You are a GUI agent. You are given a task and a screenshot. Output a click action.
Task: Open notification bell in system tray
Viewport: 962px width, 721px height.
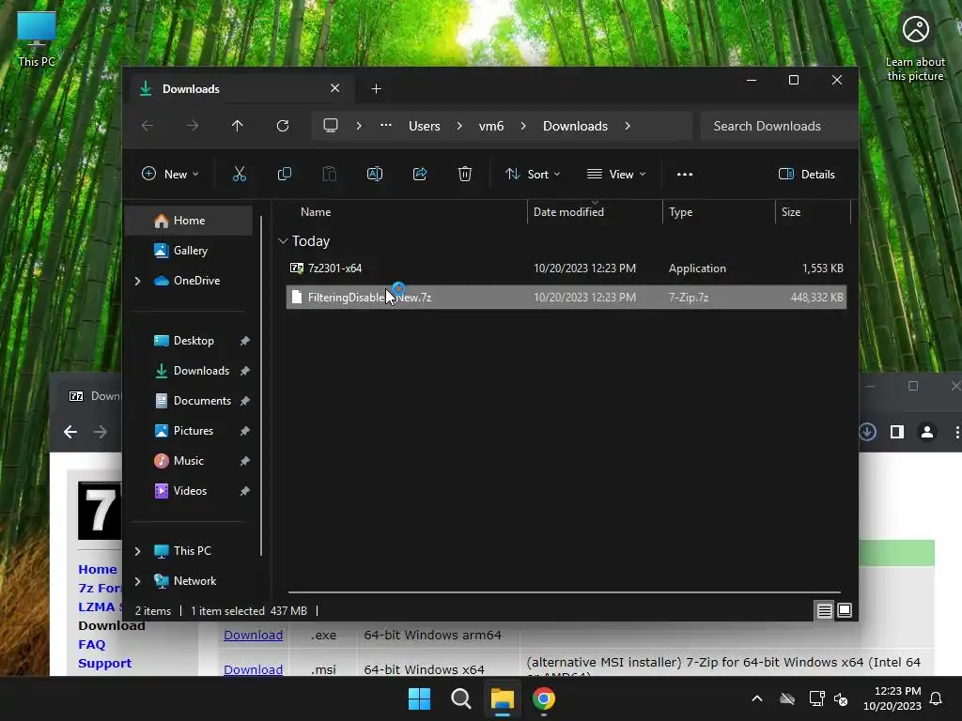point(937,698)
